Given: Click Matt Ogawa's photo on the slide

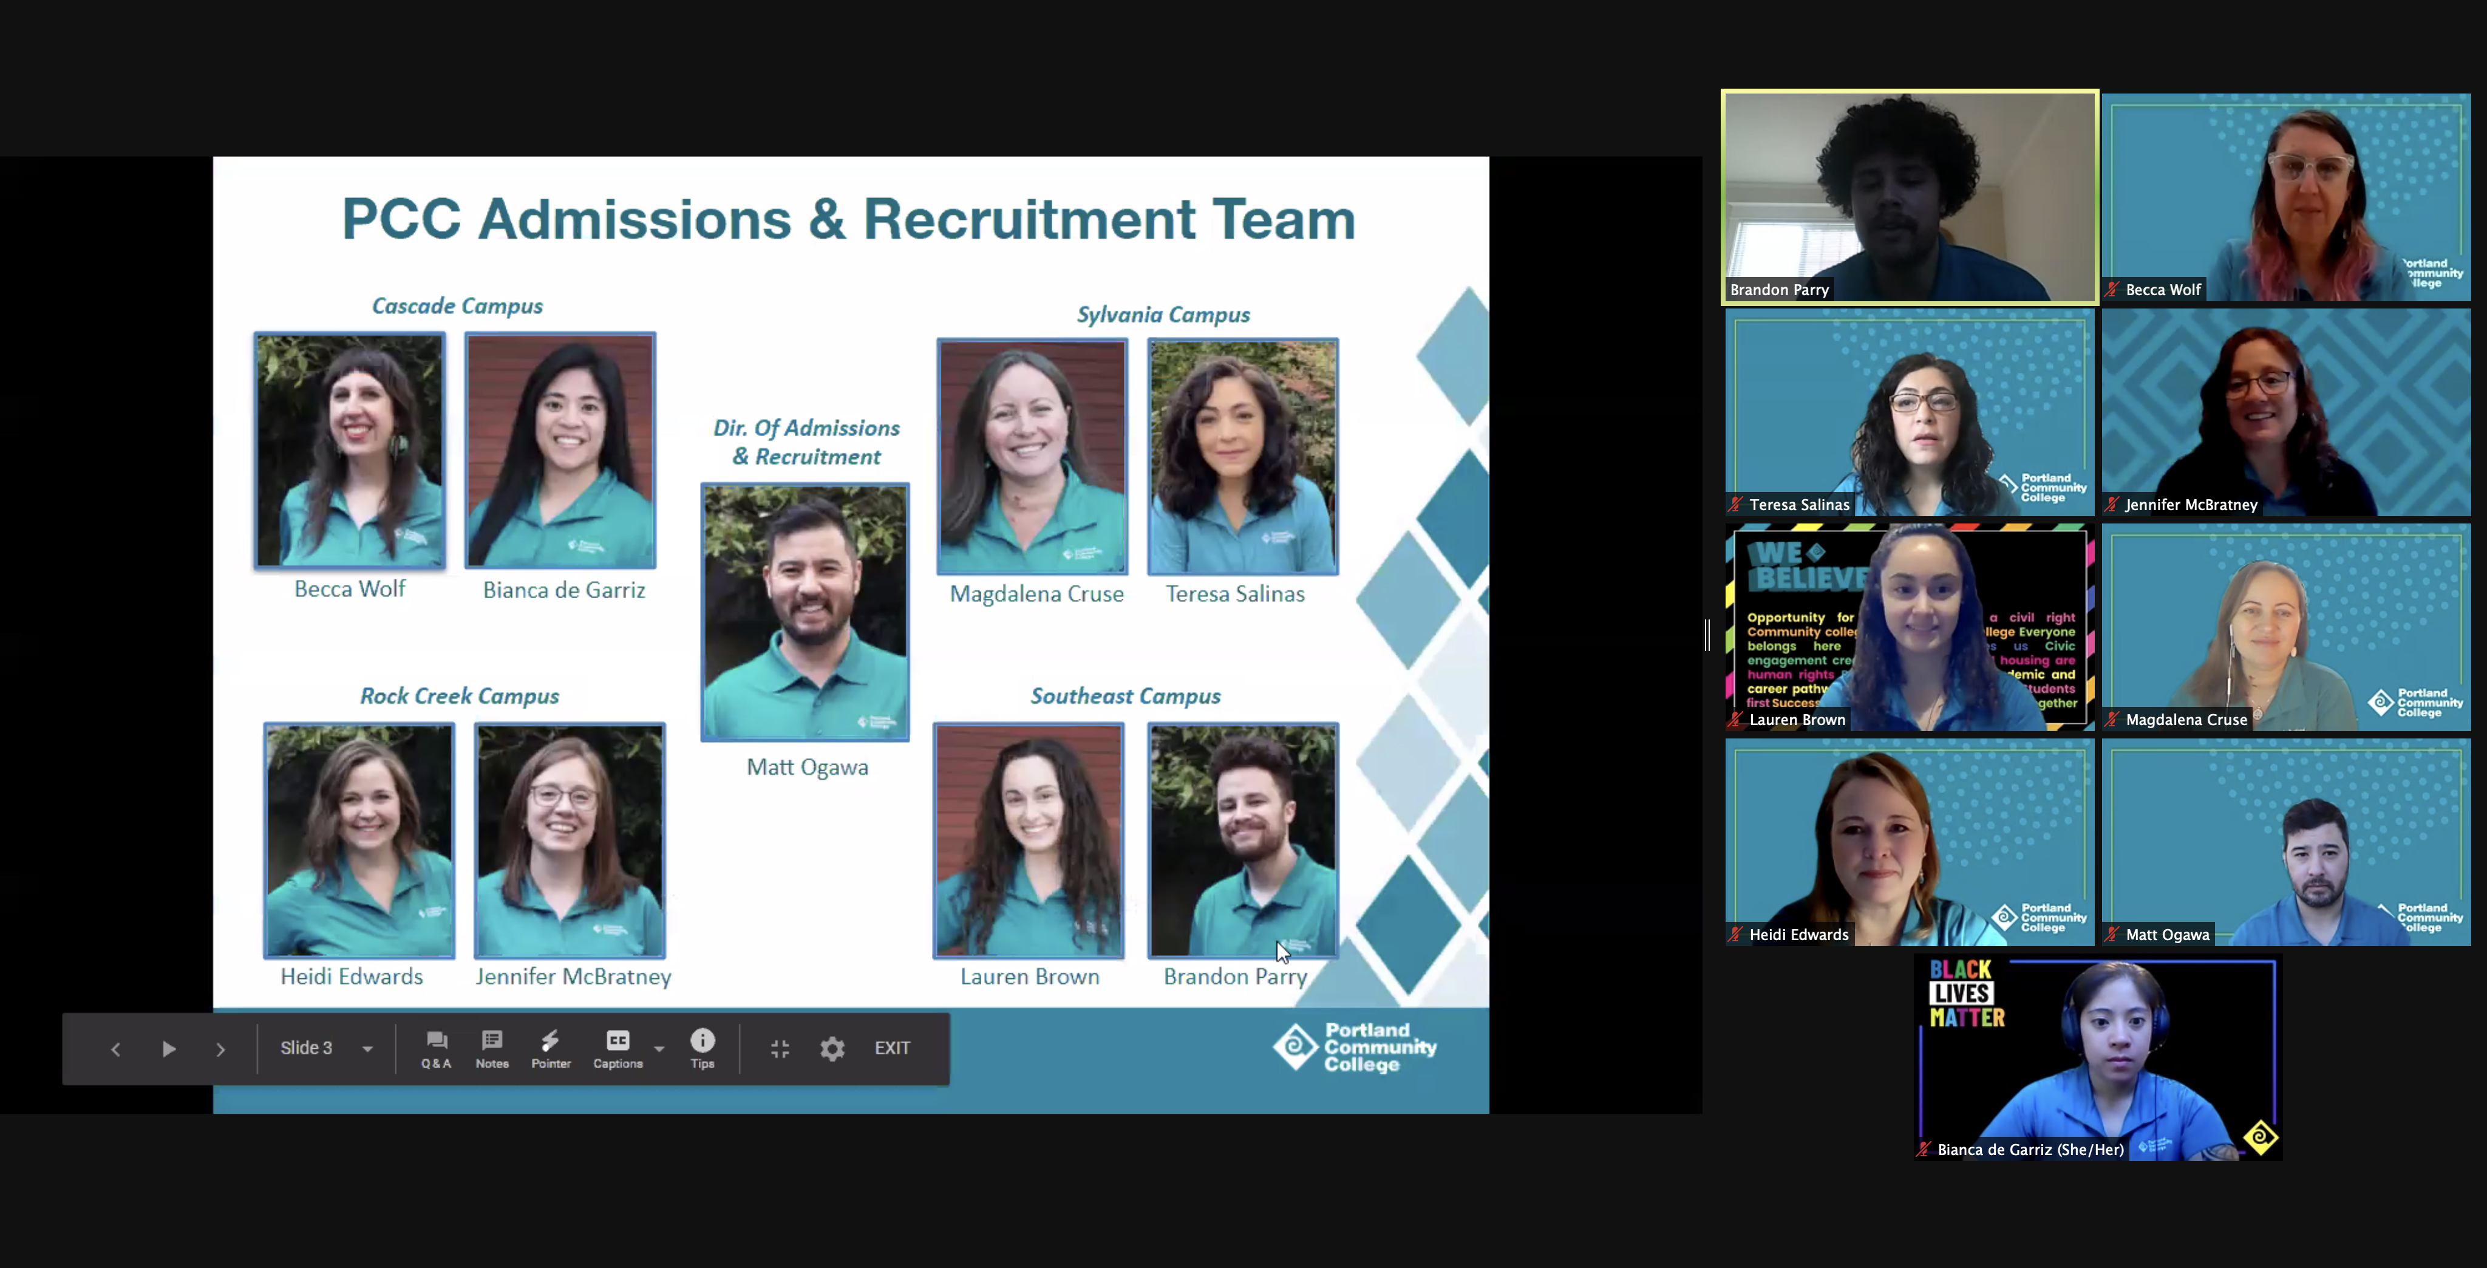Looking at the screenshot, I should coord(805,612).
